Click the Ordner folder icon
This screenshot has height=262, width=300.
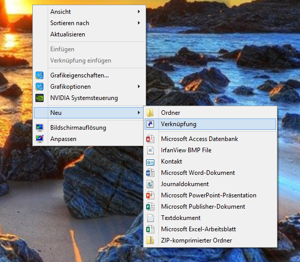click(150, 113)
